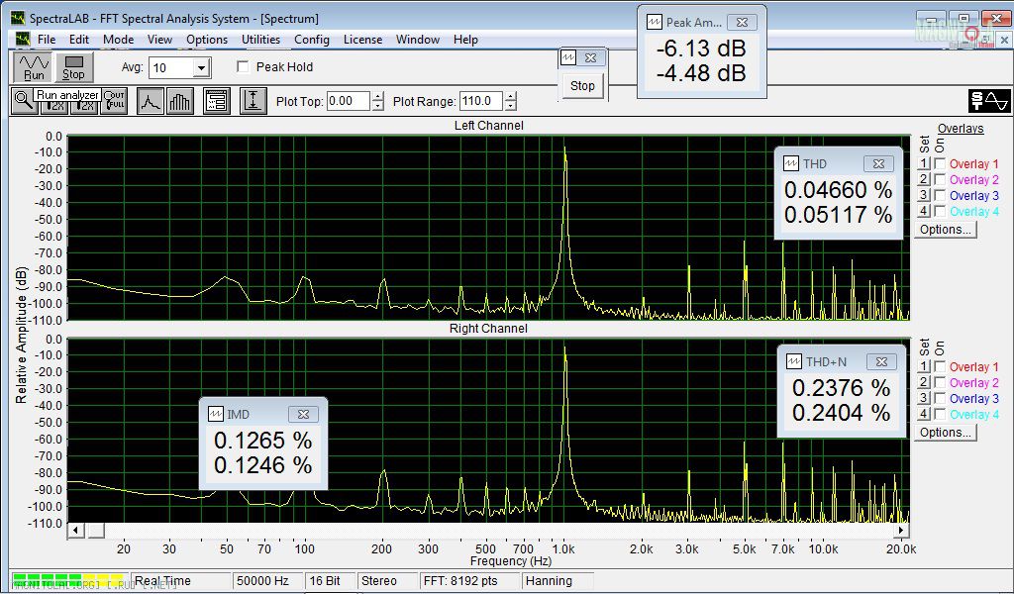
Task: Close the THD+N readout window
Action: [879, 362]
